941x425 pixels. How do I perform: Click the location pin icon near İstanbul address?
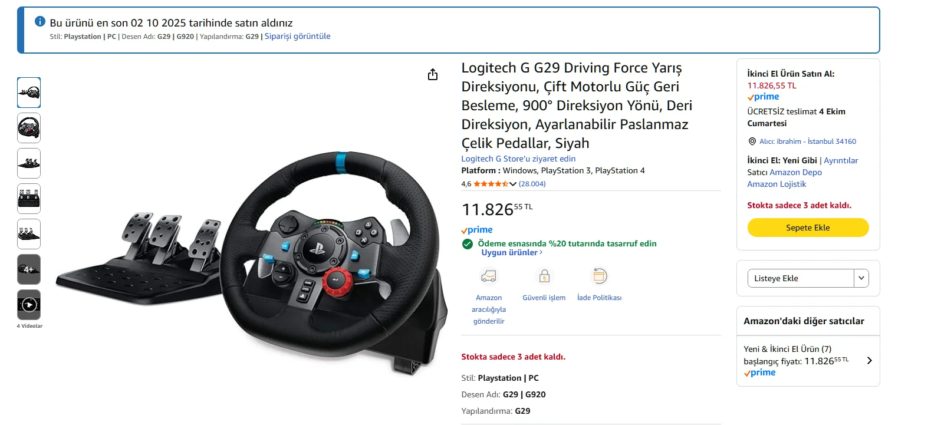tap(752, 141)
